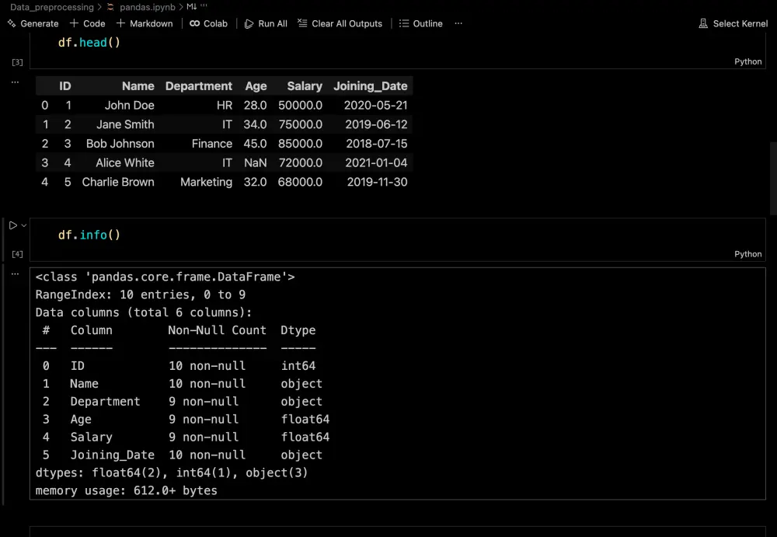Viewport: 777px width, 537px height.
Task: Click Python language label of df.head() cell
Action: point(747,61)
